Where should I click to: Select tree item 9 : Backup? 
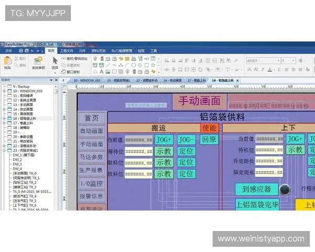coord(22,87)
